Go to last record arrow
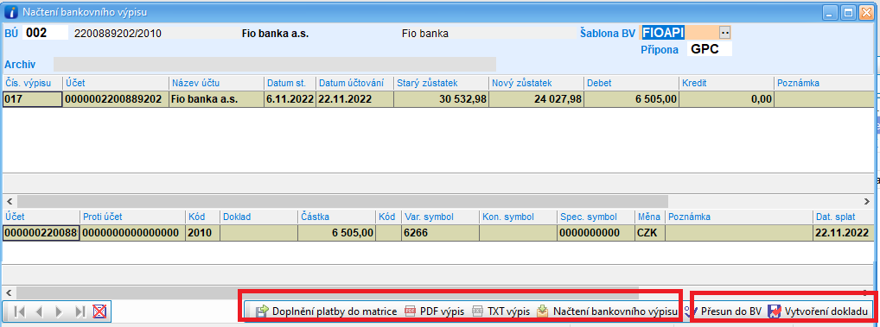 tap(80, 311)
